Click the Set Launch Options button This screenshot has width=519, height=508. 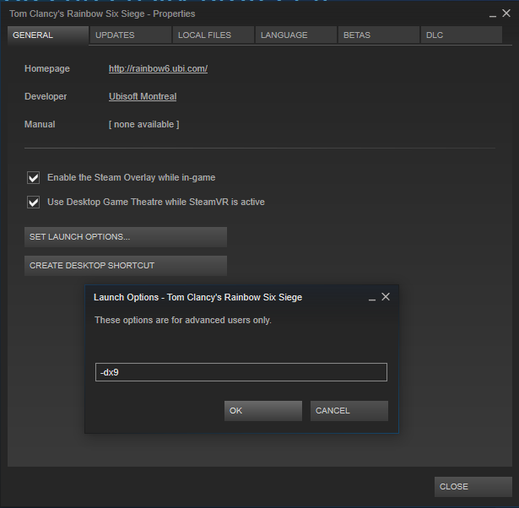coord(126,237)
